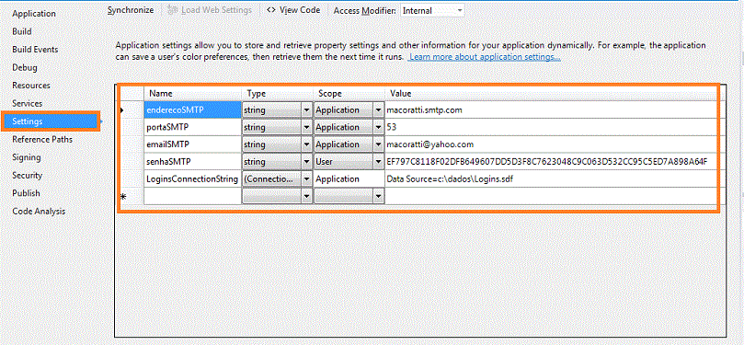Open Type dropdown for emailSMTP
Image resolution: width=744 pixels, height=345 pixels.
point(306,144)
